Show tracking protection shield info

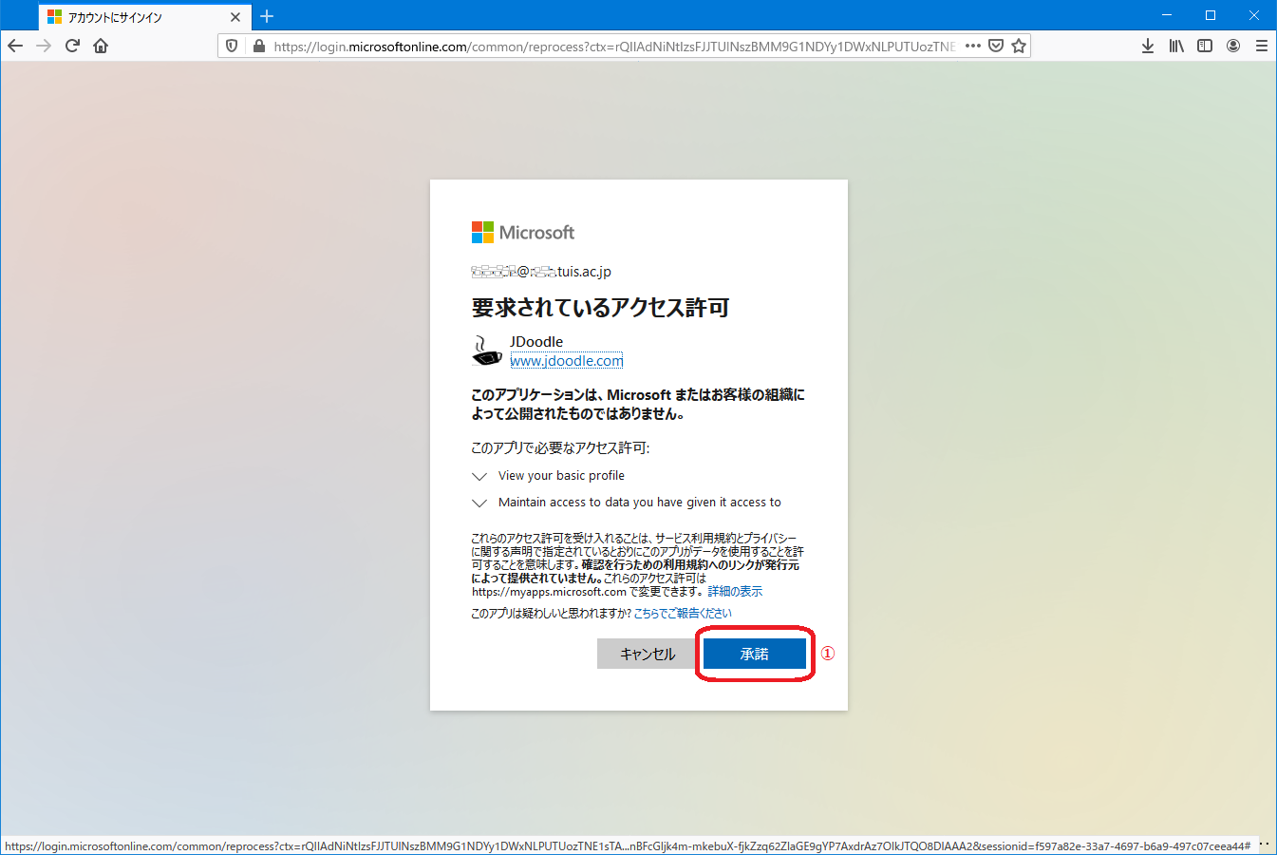232,46
